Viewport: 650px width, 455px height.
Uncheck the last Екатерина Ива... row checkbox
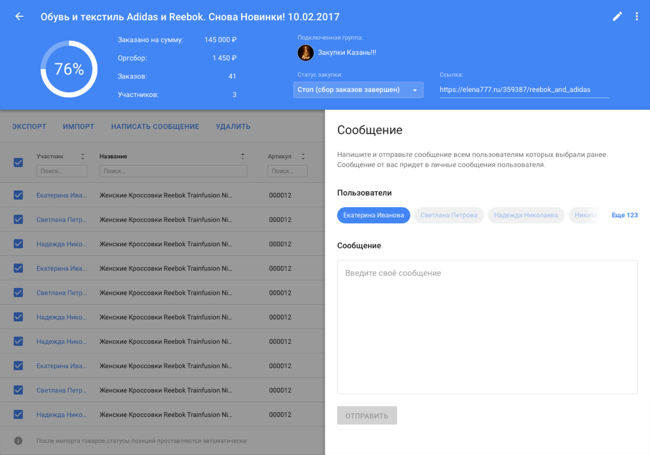(x=18, y=366)
